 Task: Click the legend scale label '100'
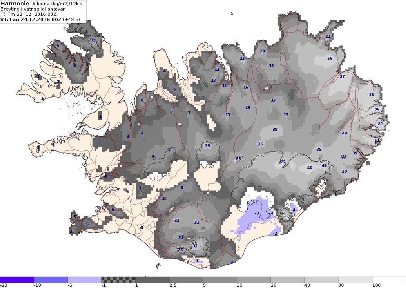point(376,286)
